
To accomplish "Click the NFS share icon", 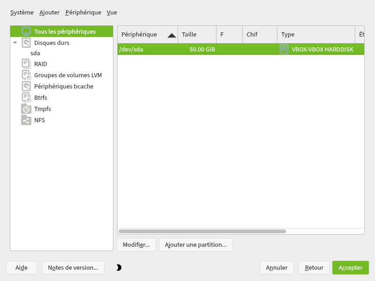I will pyautogui.click(x=26, y=120).
